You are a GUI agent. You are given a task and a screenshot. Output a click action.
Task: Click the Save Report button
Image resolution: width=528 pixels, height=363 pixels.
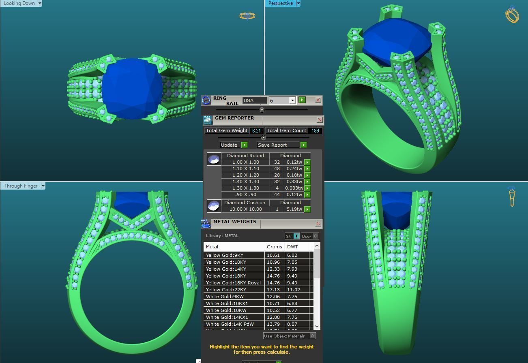[x=281, y=145]
